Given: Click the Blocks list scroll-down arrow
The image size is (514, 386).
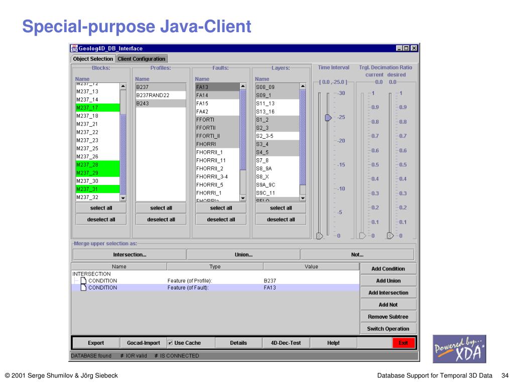Looking at the screenshot, I should 123,198.
